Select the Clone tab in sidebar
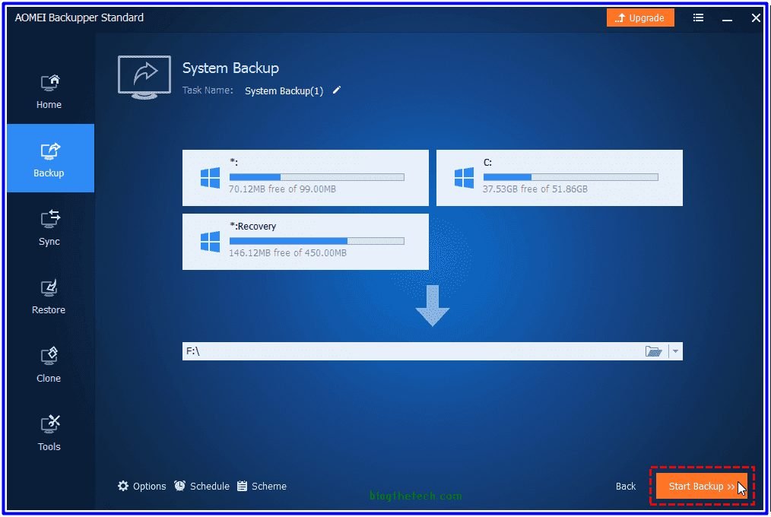Image resolution: width=771 pixels, height=517 pixels. click(49, 365)
